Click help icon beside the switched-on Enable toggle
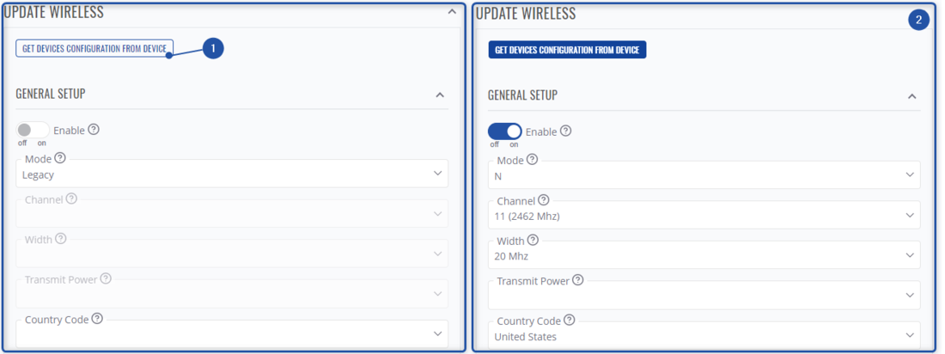 (x=565, y=131)
